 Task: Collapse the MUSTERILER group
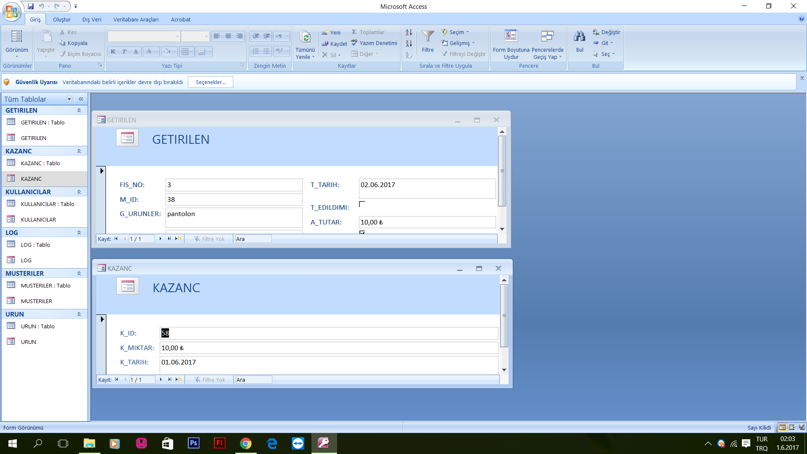(79, 274)
